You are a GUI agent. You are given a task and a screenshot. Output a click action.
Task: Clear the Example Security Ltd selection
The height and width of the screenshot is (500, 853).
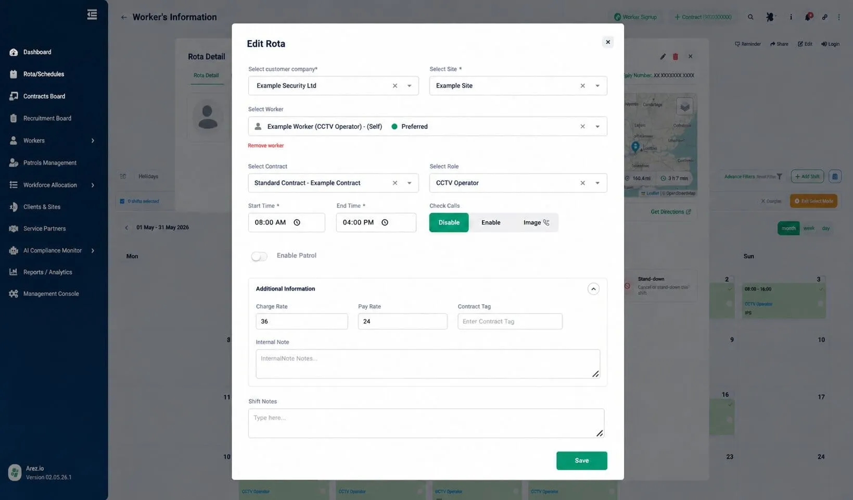click(x=395, y=86)
